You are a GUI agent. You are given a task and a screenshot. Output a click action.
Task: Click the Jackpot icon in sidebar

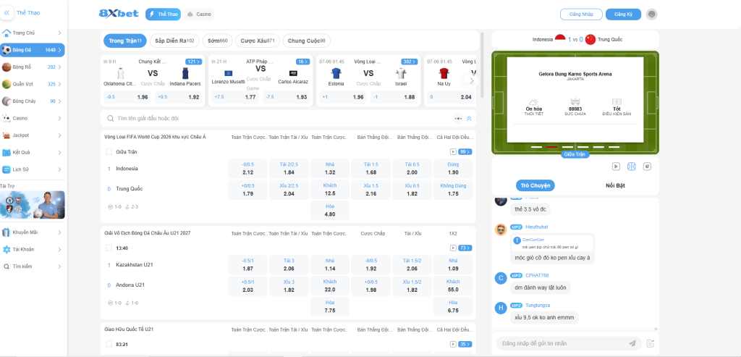tap(7, 135)
